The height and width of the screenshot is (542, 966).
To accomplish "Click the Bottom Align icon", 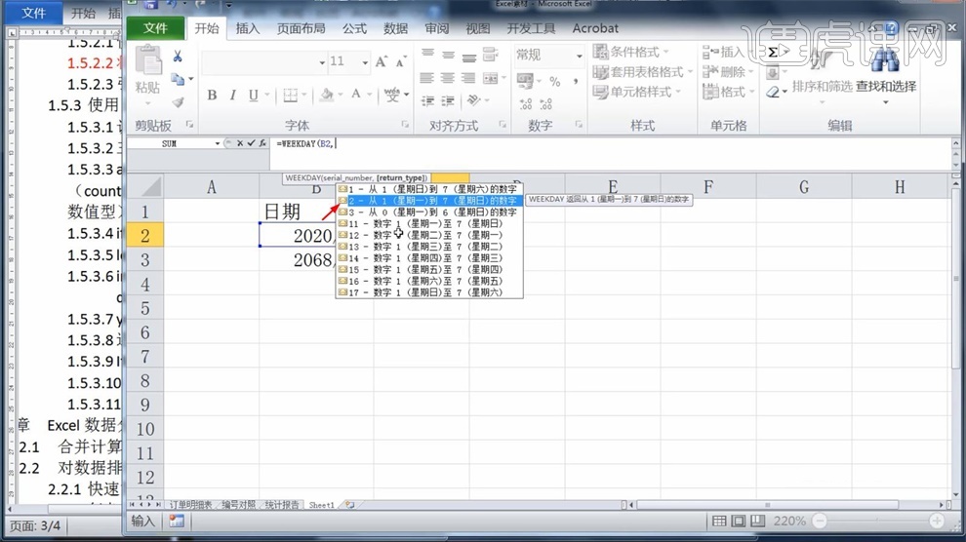I will click(x=468, y=56).
